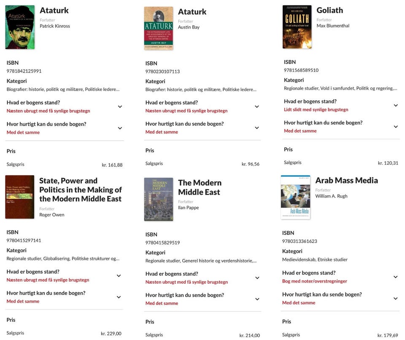Expand condition chevron for The Modern Middle East
405x340 pixels.
(x=257, y=278)
